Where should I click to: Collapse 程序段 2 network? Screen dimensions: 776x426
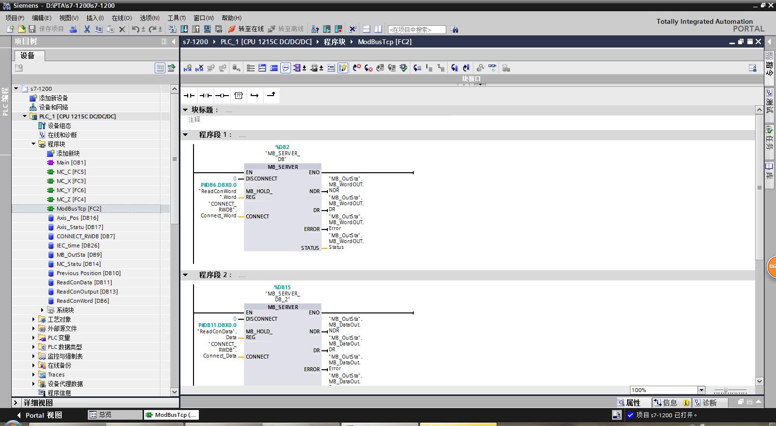(x=185, y=275)
